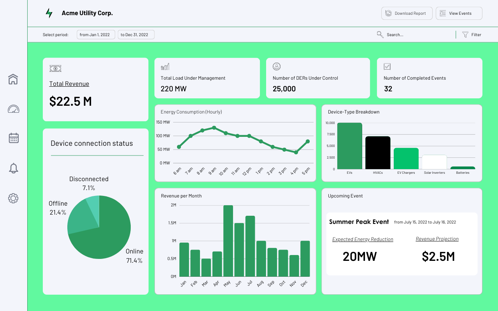498x311 pixels.
Task: Open the Home page from the sidebar
Action: (13, 79)
